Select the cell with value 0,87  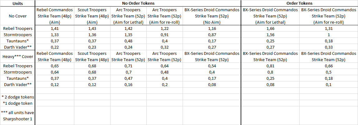coord(212,35)
